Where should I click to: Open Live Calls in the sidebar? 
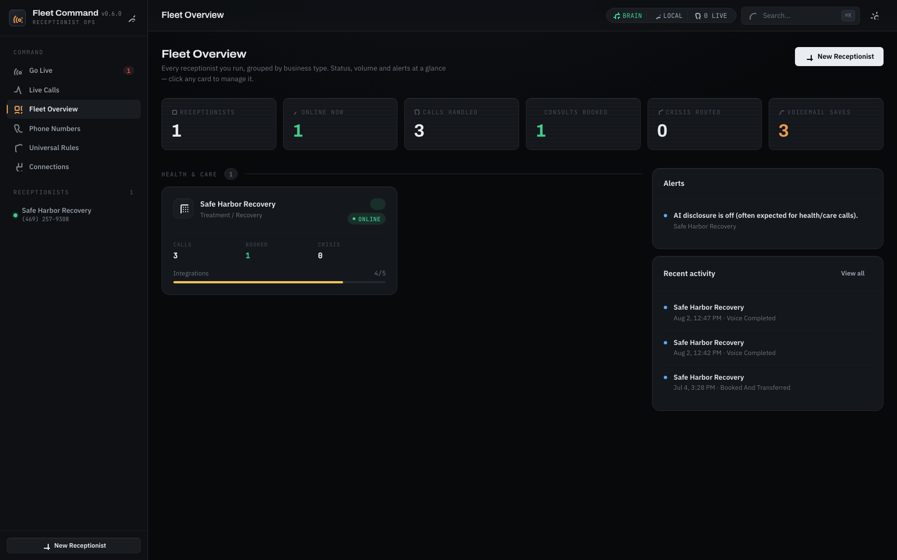tap(73, 90)
